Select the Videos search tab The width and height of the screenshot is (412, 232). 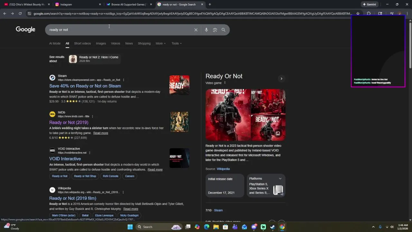(x=116, y=43)
